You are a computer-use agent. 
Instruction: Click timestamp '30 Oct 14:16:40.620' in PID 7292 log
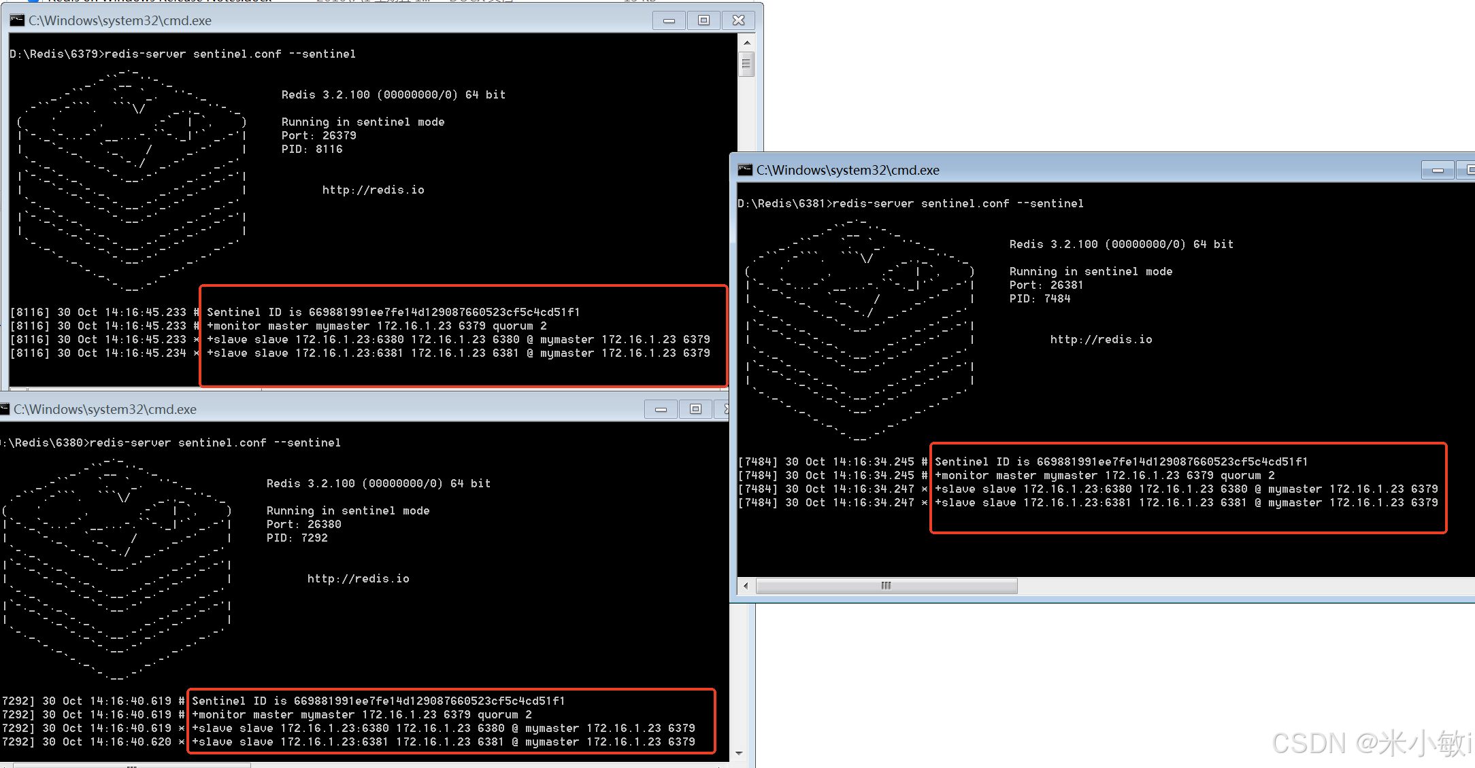pyautogui.click(x=107, y=741)
